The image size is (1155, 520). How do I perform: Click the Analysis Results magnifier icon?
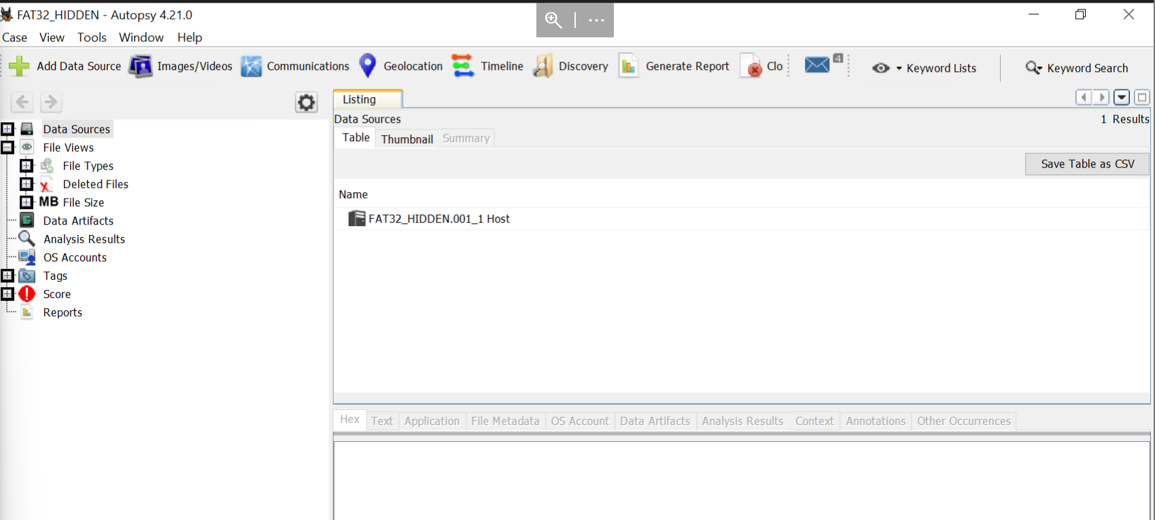pyautogui.click(x=27, y=238)
